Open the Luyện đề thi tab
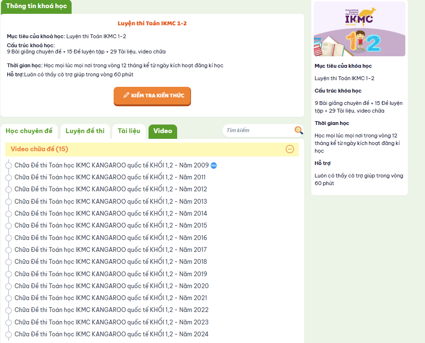The image size is (425, 343). point(85,131)
